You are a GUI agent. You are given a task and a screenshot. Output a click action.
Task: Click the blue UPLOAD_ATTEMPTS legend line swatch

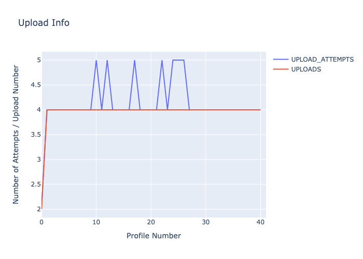[x=281, y=60]
